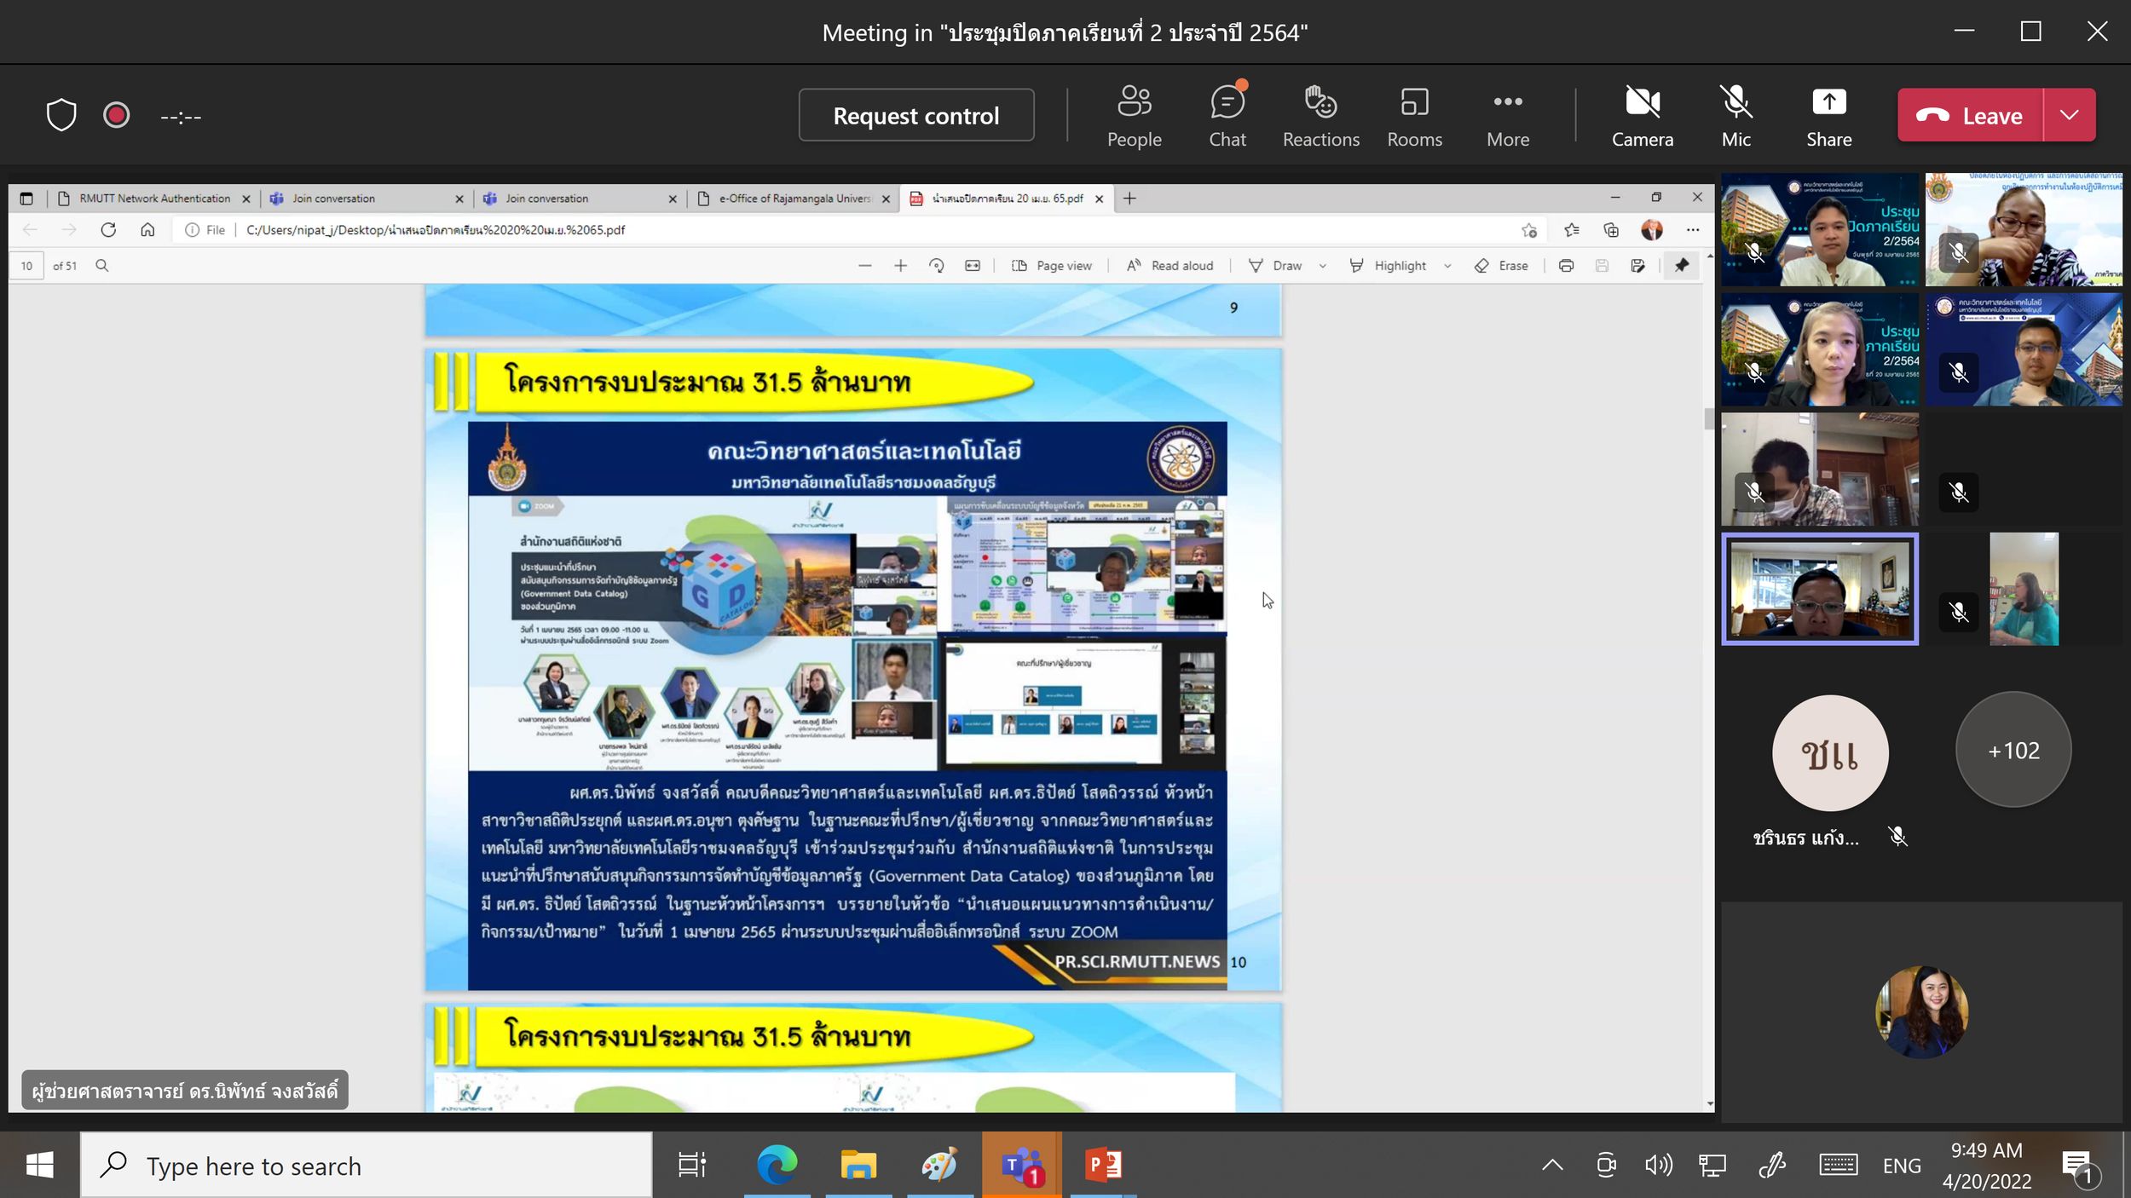Click the Save as icon in PDF toolbar

click(1637, 266)
